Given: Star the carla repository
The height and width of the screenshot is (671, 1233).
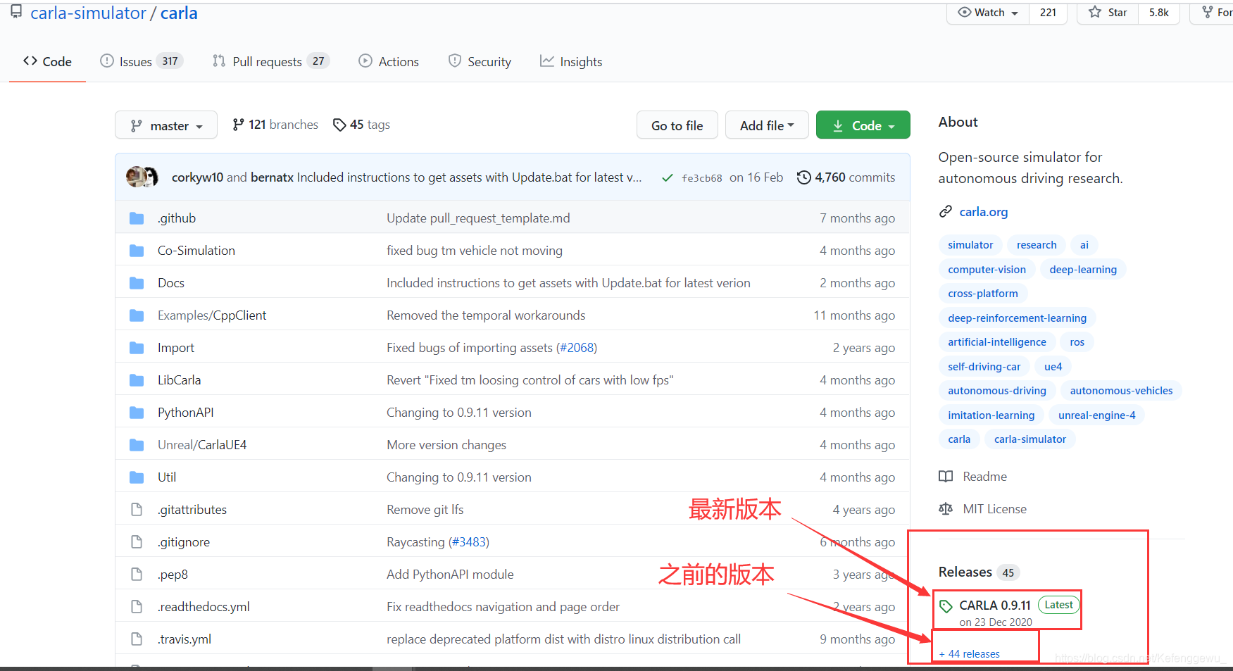Looking at the screenshot, I should (1108, 13).
